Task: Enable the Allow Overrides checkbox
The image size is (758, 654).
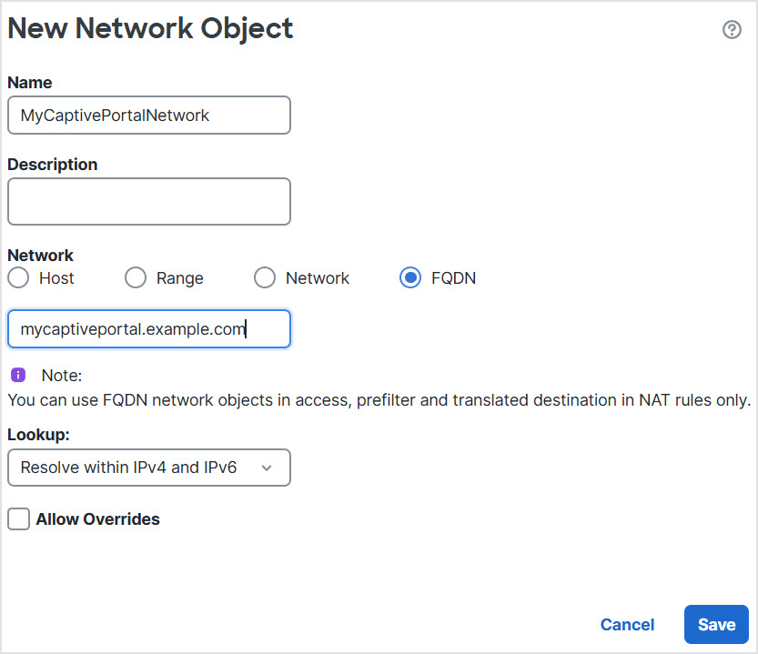Action: (18, 518)
